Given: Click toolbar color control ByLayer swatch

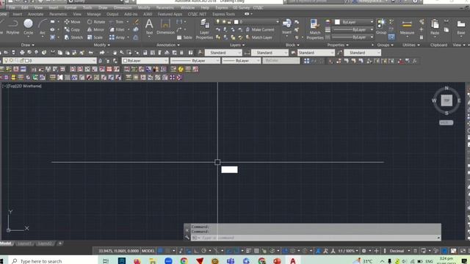Looking at the screenshot, I should point(126,60).
